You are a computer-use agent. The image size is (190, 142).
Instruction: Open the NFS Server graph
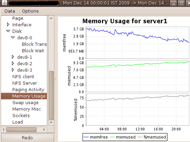pyautogui.click(x=25, y=83)
